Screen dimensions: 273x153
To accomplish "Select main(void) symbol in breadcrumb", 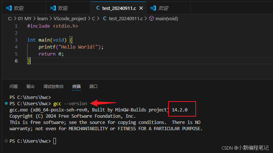I will click(167, 19).
